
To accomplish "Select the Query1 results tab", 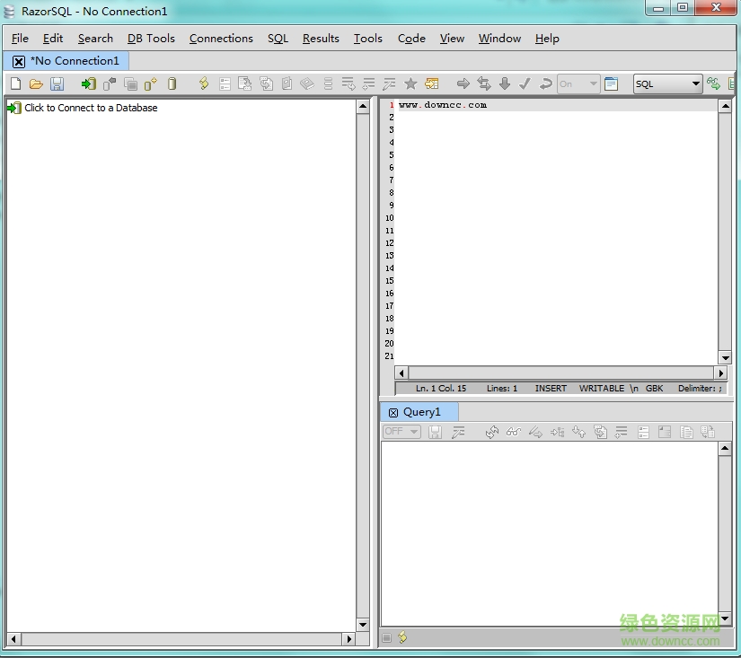I will pyautogui.click(x=422, y=412).
